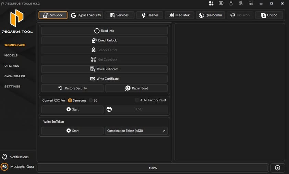Click the globe icon next to CSC

click(x=109, y=109)
